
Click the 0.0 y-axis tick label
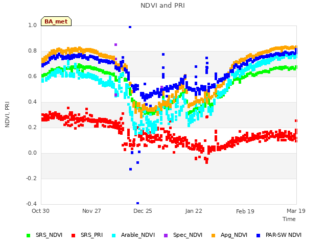click(32, 153)
